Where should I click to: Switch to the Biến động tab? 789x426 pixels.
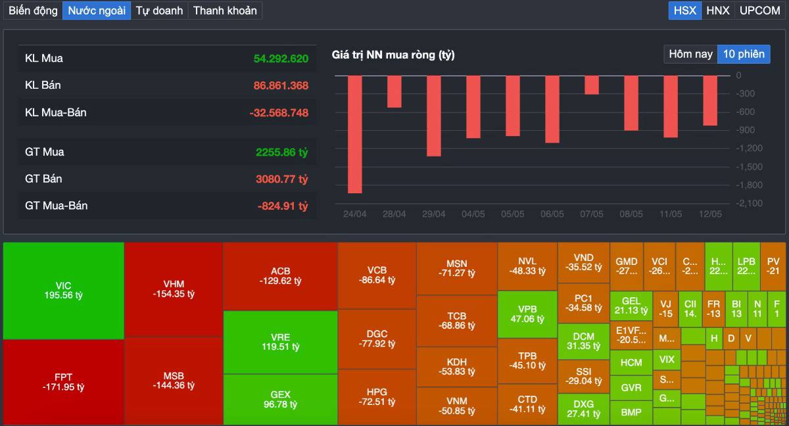click(33, 11)
